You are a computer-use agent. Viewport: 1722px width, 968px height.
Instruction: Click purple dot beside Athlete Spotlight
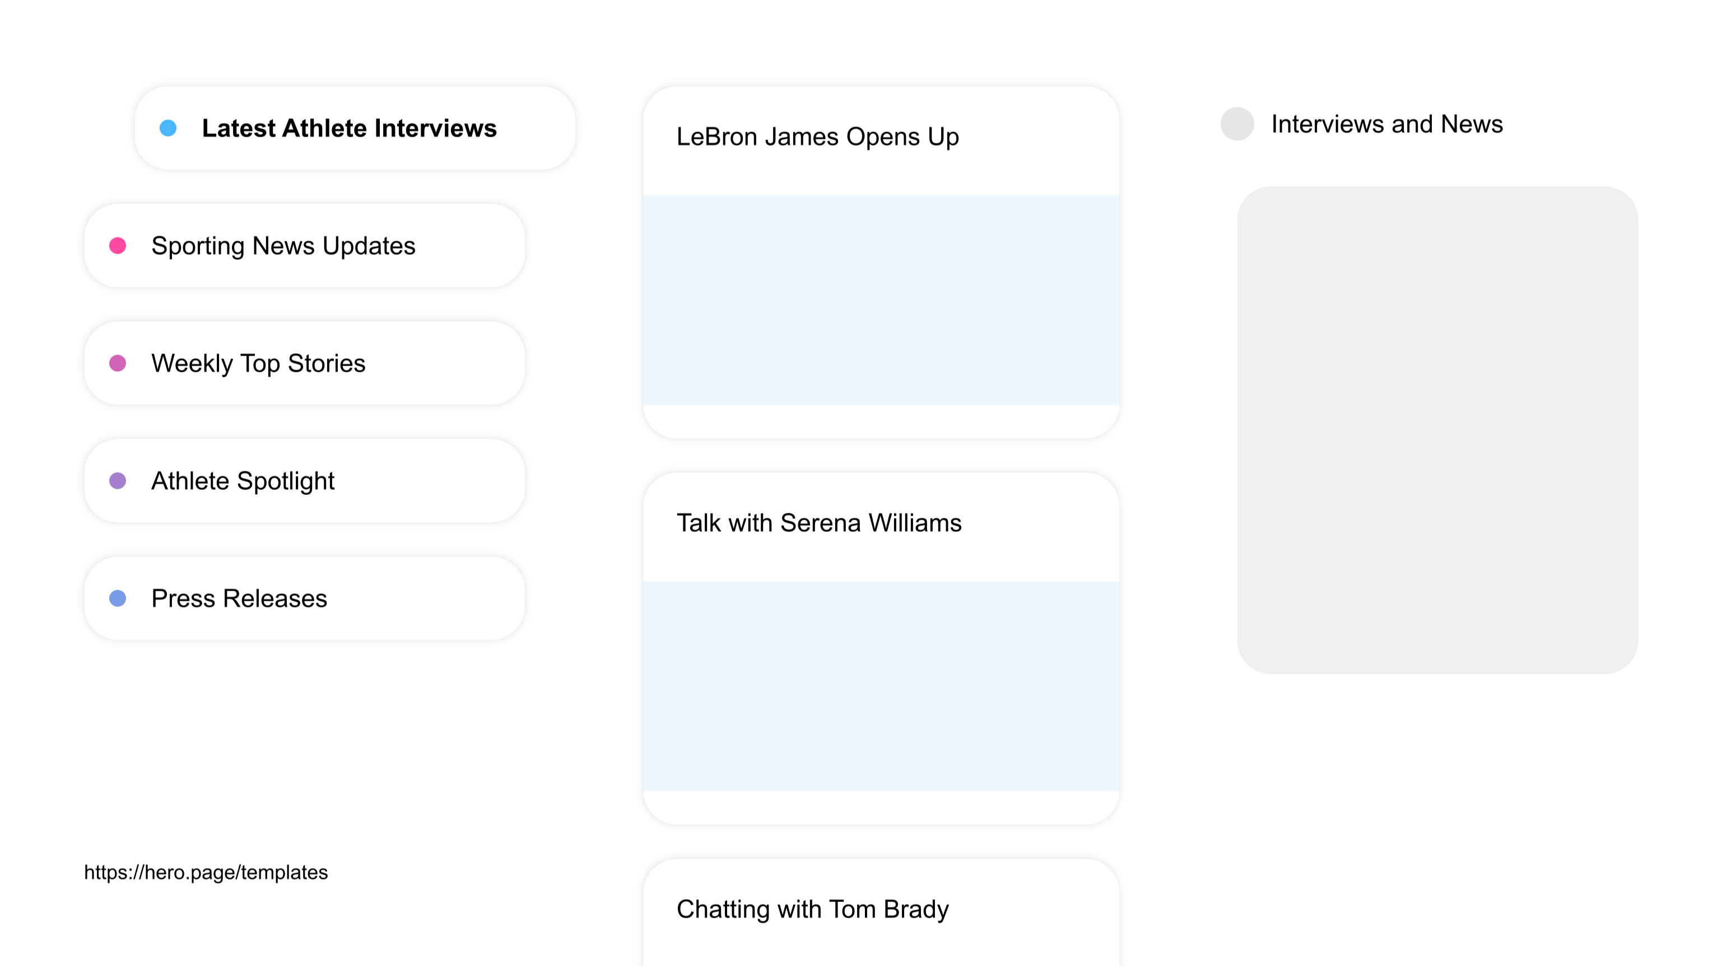click(x=118, y=480)
